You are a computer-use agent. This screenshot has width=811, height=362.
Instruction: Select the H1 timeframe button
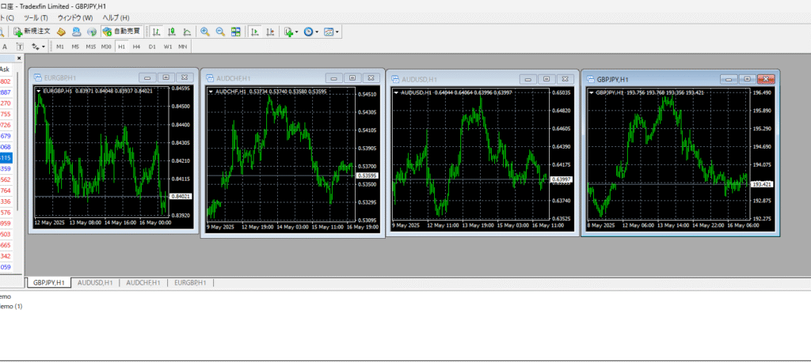pos(121,47)
